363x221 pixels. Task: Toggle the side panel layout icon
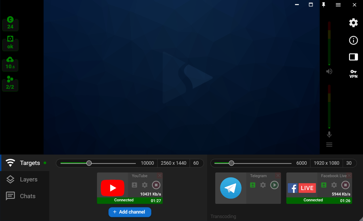pos(353,57)
